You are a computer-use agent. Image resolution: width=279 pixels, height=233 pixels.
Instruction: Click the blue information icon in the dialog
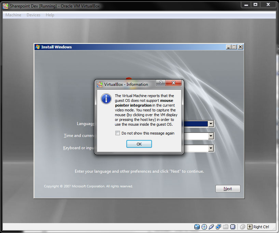[x=106, y=99]
